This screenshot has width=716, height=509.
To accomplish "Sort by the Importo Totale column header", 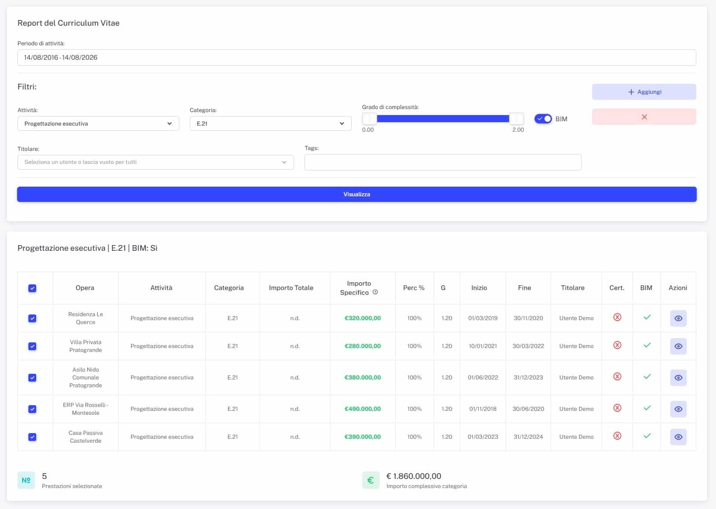I will pos(291,288).
